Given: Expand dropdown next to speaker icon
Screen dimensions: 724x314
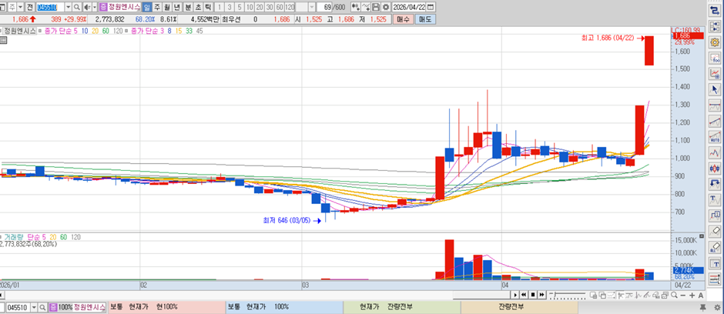Looking at the screenshot, I should [95, 8].
